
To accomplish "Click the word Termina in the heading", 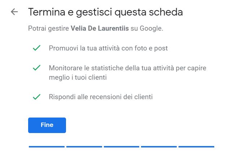I will [47, 12].
